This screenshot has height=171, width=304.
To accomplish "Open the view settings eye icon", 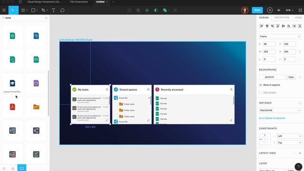I will tap(279, 10).
